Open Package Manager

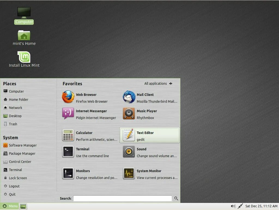coord(19,153)
